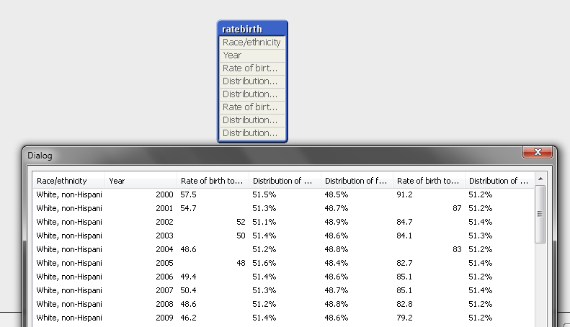Click the 57.5 rate value
The image size is (570, 327).
(x=188, y=194)
